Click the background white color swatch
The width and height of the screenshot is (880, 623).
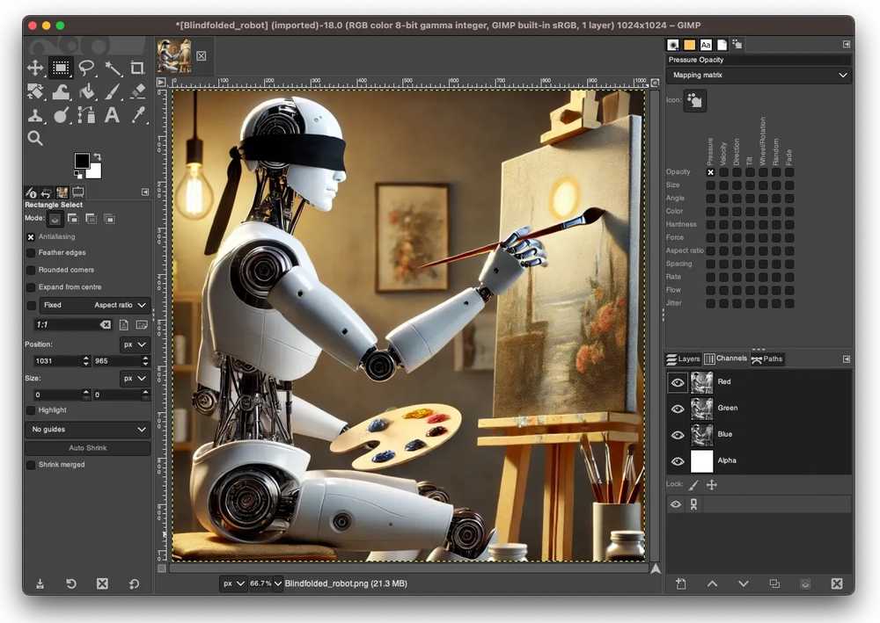point(94,171)
